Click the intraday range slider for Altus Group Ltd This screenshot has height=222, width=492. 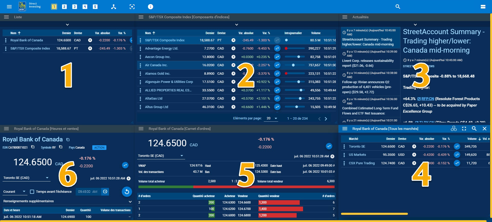(295, 107)
